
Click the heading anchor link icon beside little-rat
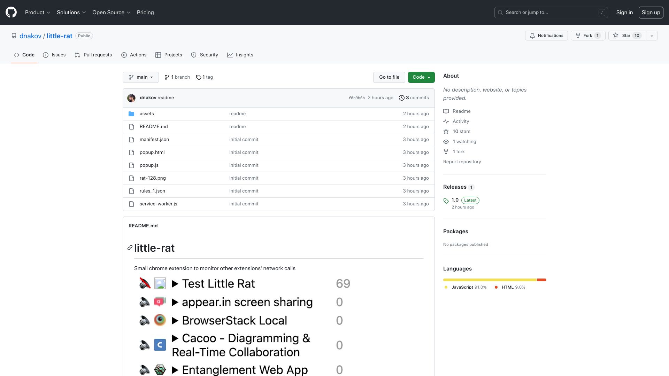[x=130, y=248]
